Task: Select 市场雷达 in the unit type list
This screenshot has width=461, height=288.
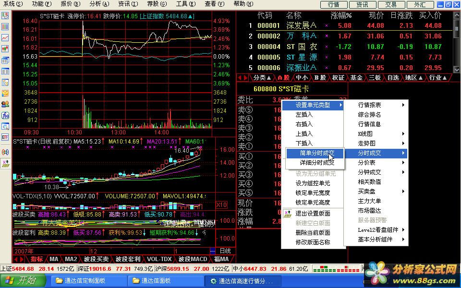Action: coord(376,211)
